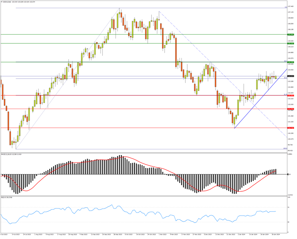
Task: Click the current price 103.574 marker
Action: coord(290,76)
